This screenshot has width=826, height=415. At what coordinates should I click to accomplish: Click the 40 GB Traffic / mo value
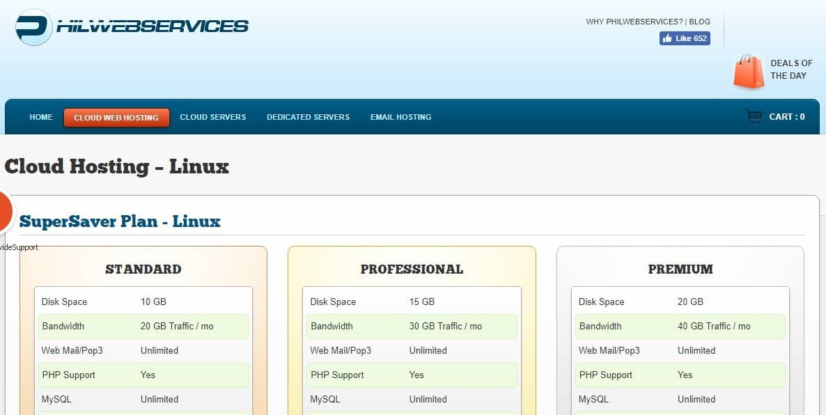pos(714,326)
